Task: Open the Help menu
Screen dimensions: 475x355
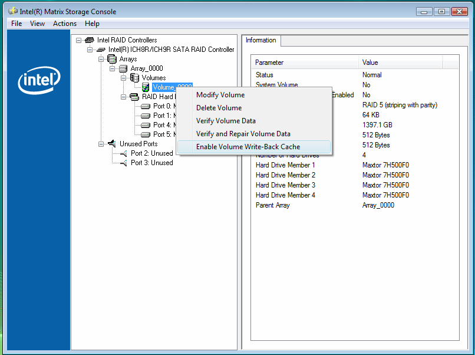Action: [92, 24]
